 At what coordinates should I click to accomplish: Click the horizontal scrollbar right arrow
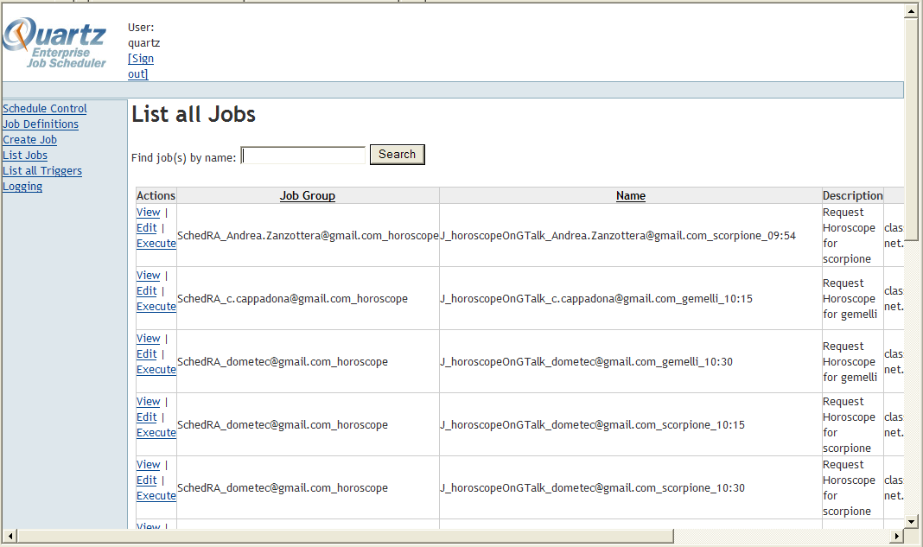pyautogui.click(x=896, y=537)
